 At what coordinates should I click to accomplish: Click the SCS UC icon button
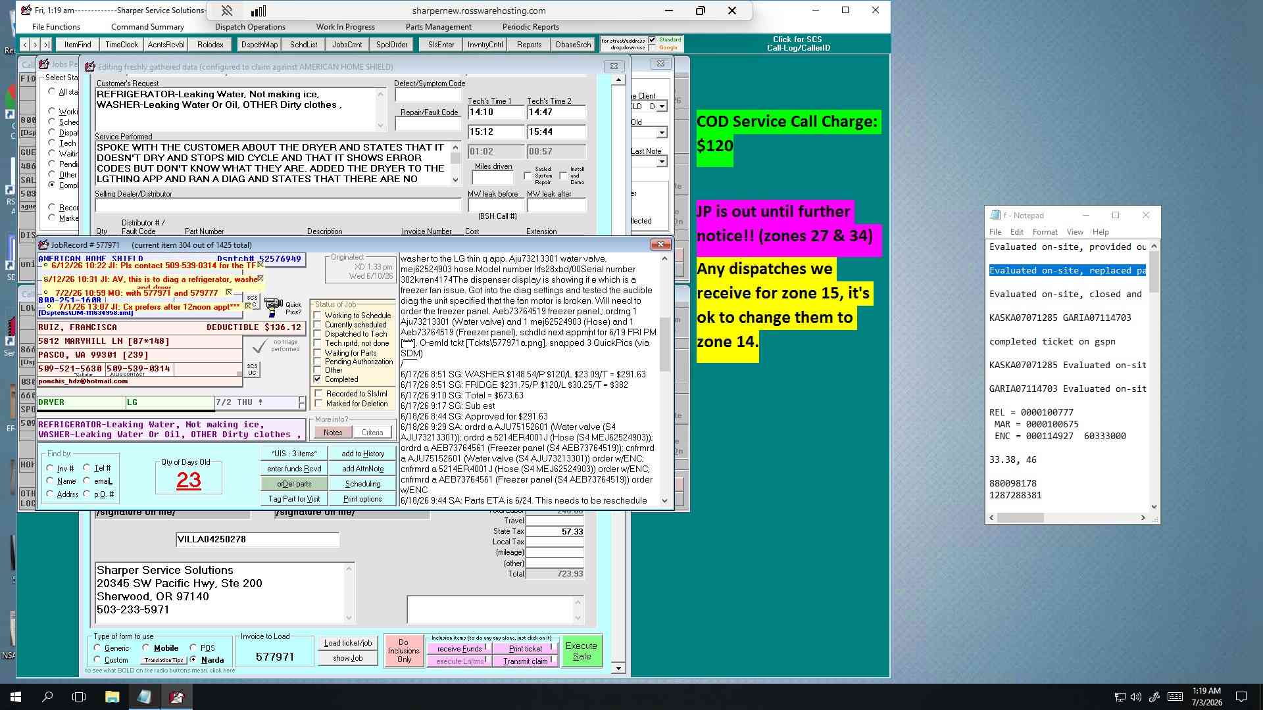[x=252, y=369]
